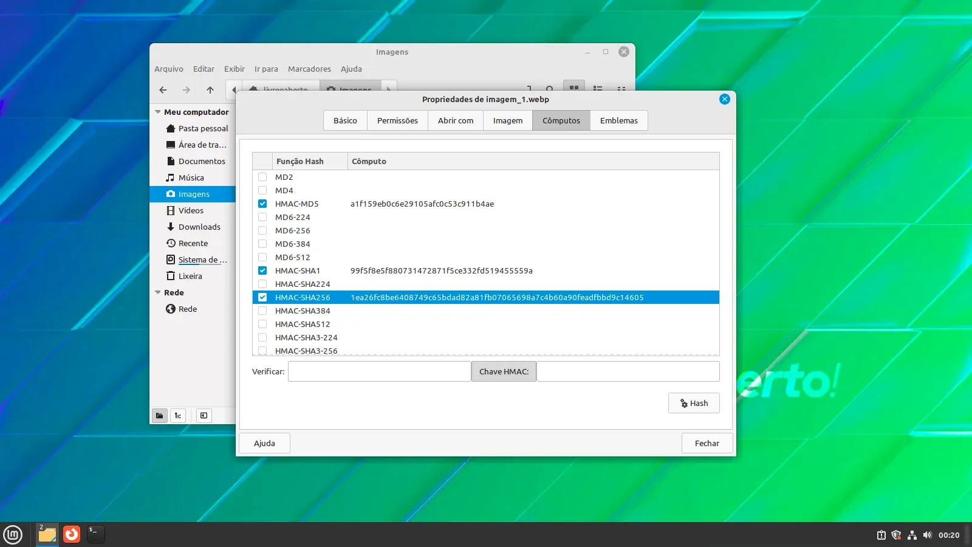Switch to icon view in file manager

[x=573, y=87]
